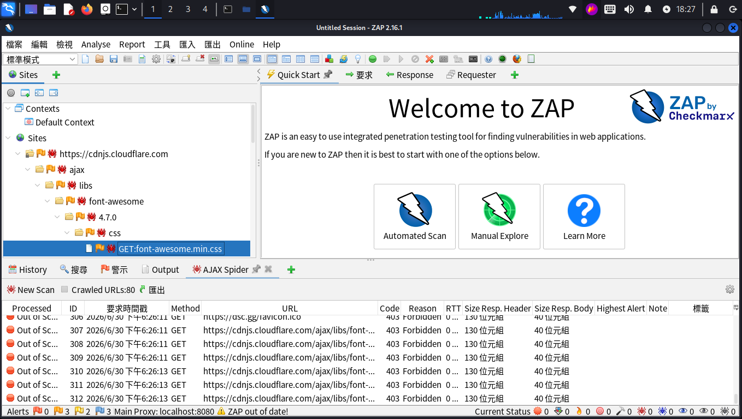742x419 pixels.
Task: Click the green plus to add a bottom tab
Action: (291, 270)
